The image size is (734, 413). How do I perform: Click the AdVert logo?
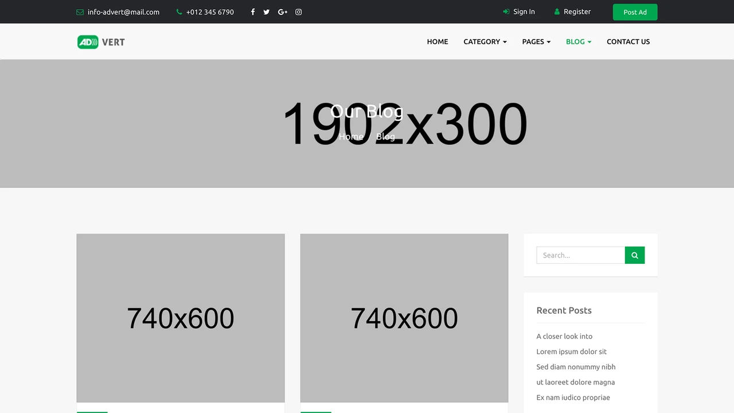(x=101, y=42)
